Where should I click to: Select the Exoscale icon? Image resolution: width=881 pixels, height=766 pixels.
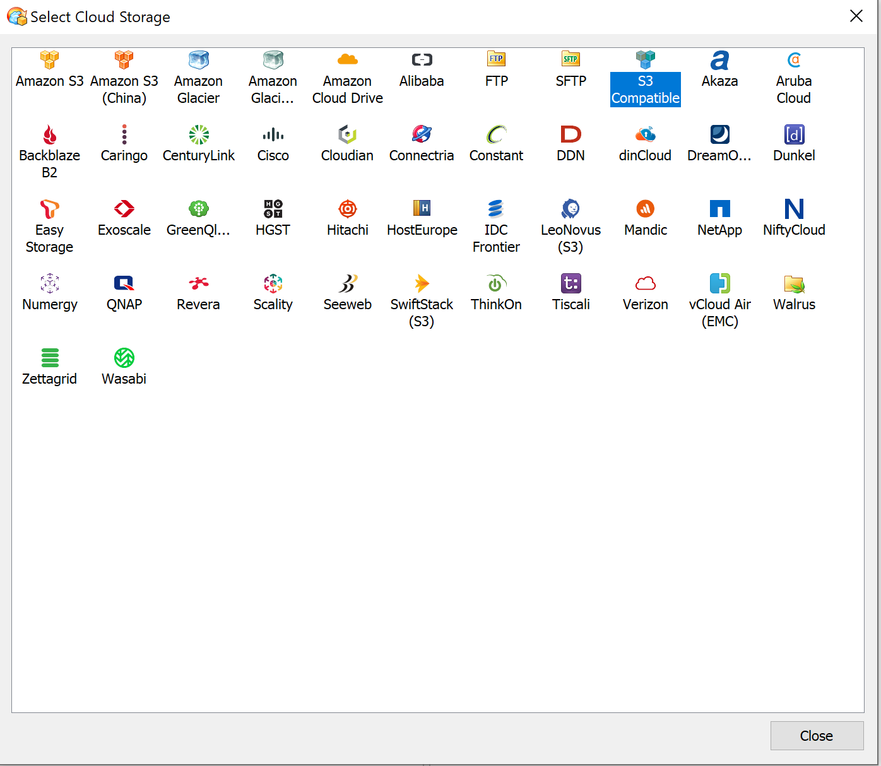pos(124,209)
